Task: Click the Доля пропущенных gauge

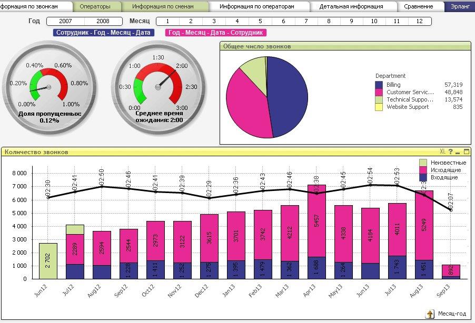Action: click(x=50, y=88)
